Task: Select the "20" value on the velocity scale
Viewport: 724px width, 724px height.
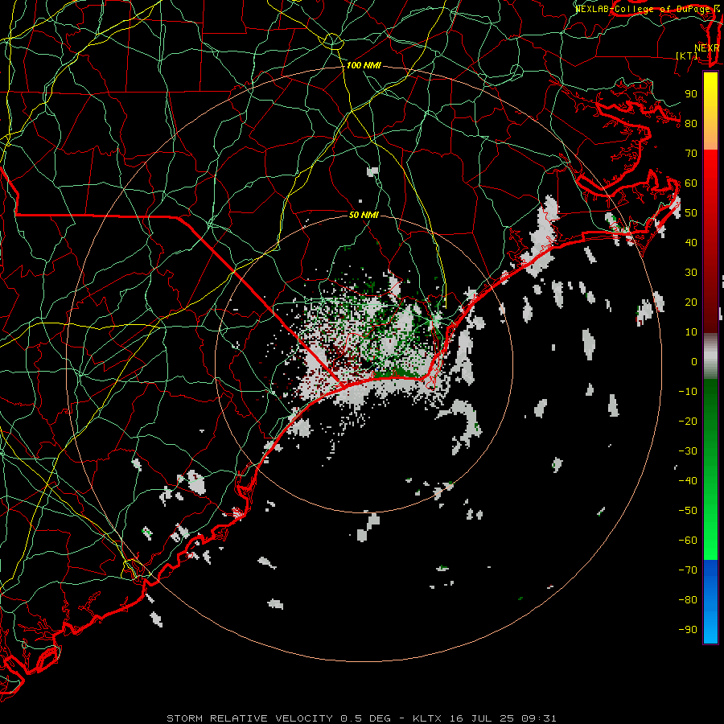Action: pos(691,302)
